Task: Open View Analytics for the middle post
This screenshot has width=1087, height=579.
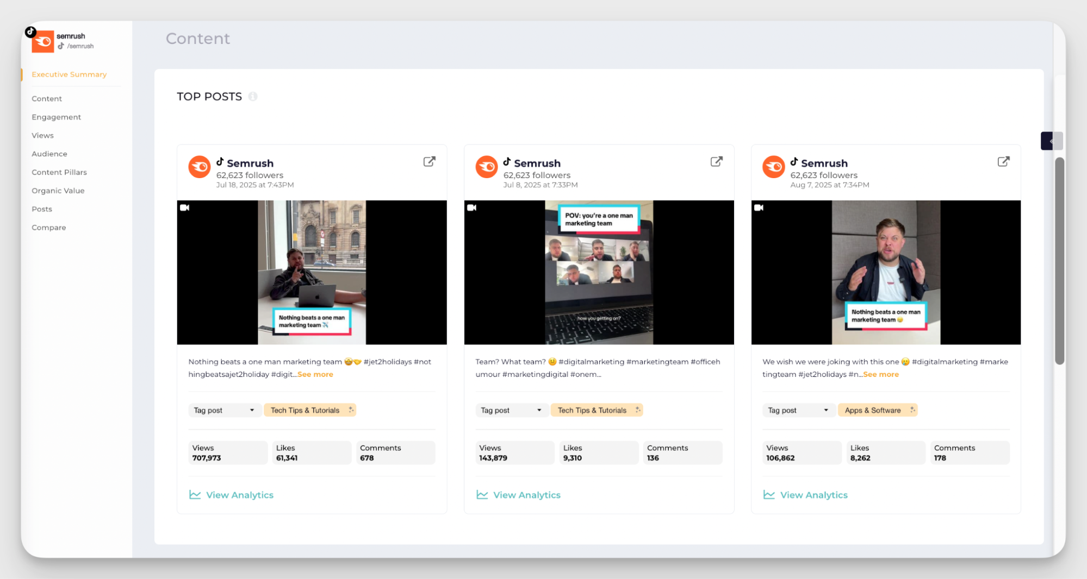Action: pos(527,495)
